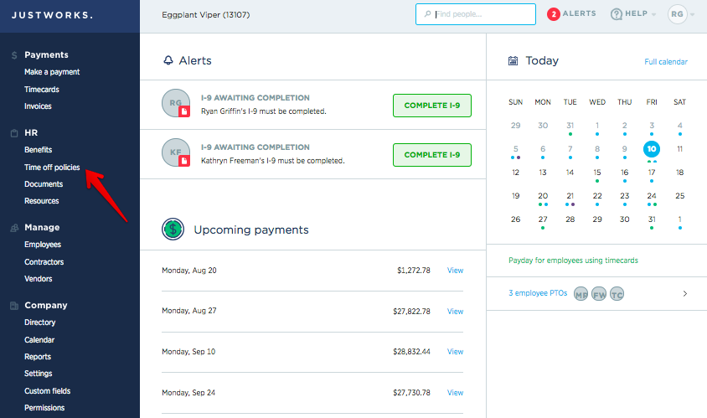View the Aug 27 payment
The width and height of the screenshot is (707, 418).
pyautogui.click(x=455, y=312)
